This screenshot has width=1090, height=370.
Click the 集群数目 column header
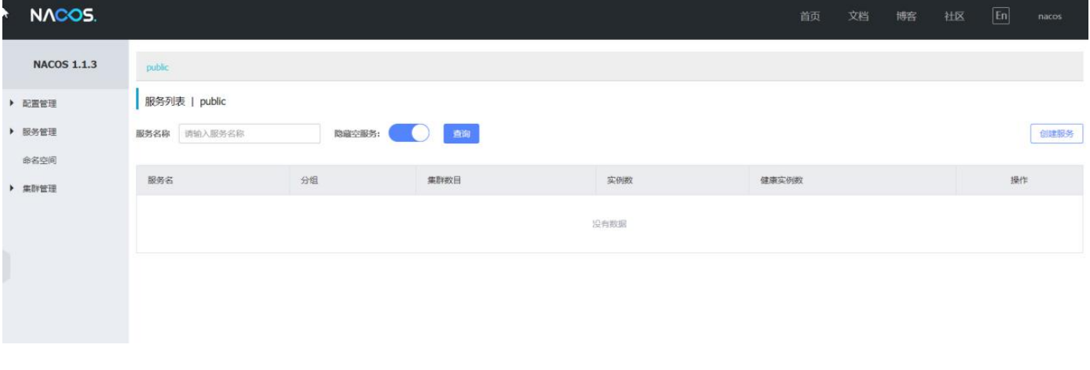coord(444,180)
